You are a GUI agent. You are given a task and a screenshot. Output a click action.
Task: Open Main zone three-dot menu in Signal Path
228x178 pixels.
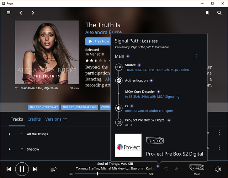click(197, 56)
